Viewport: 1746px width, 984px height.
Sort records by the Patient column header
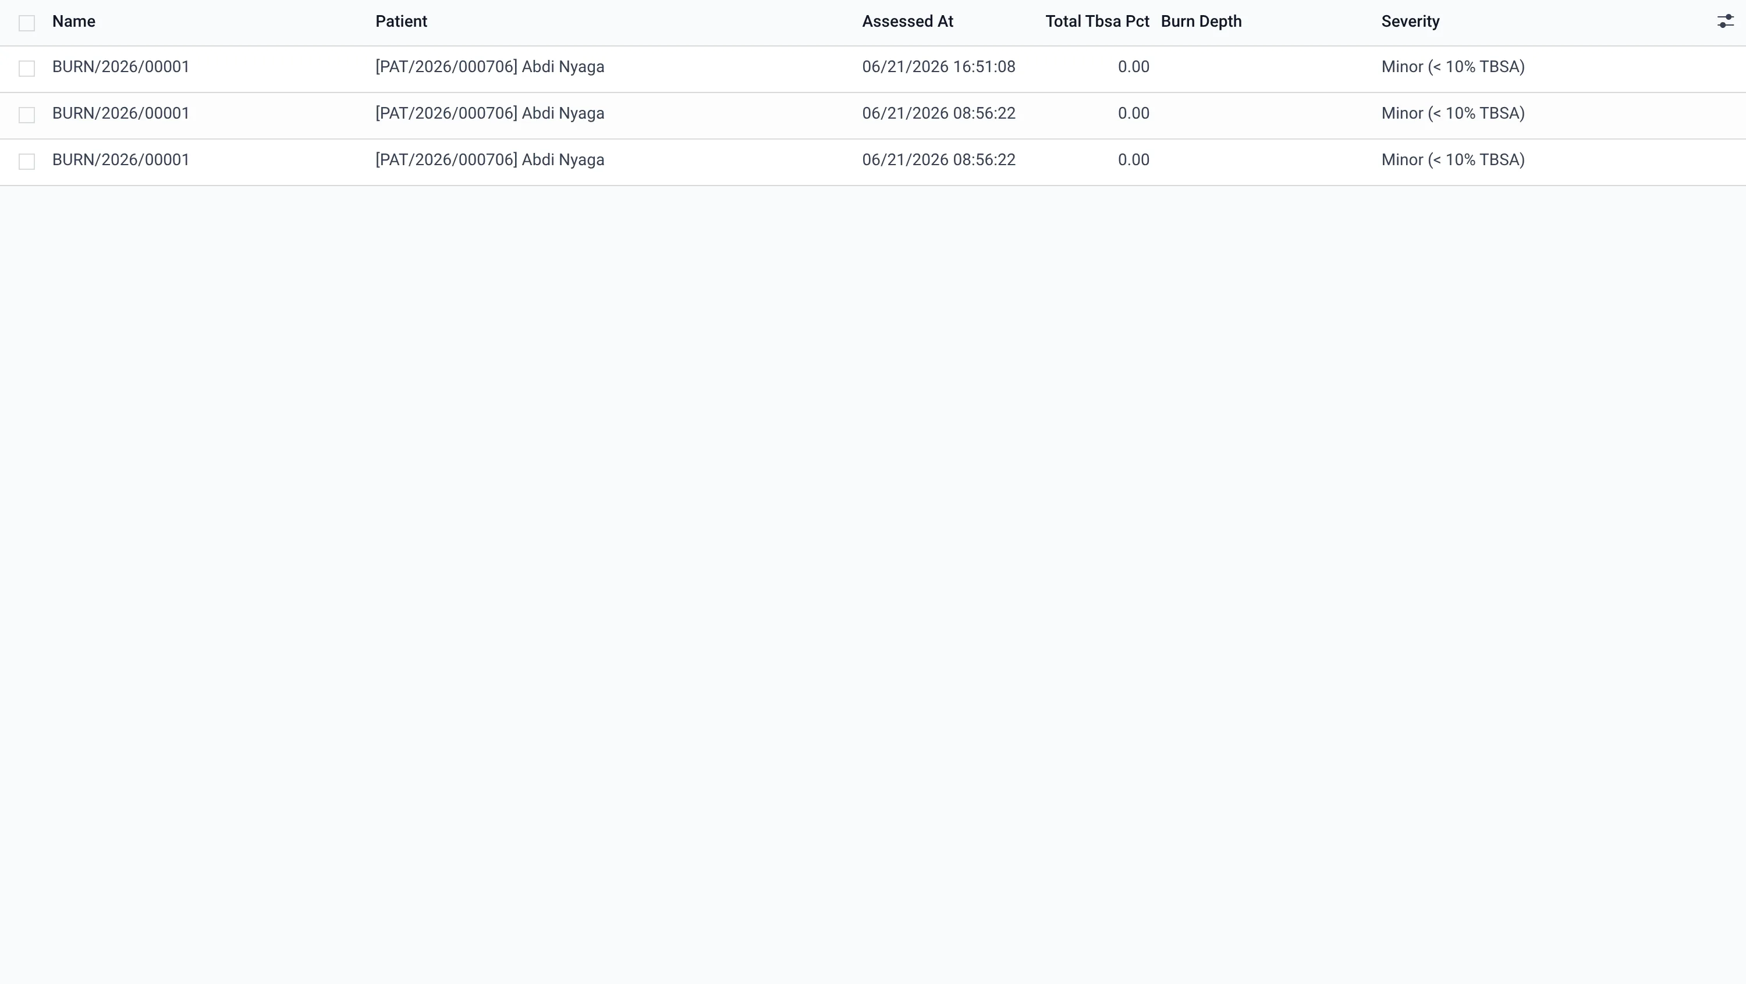pos(401,22)
